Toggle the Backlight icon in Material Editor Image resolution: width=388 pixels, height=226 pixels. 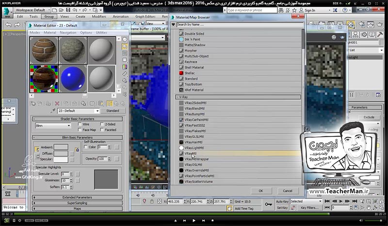(125, 46)
